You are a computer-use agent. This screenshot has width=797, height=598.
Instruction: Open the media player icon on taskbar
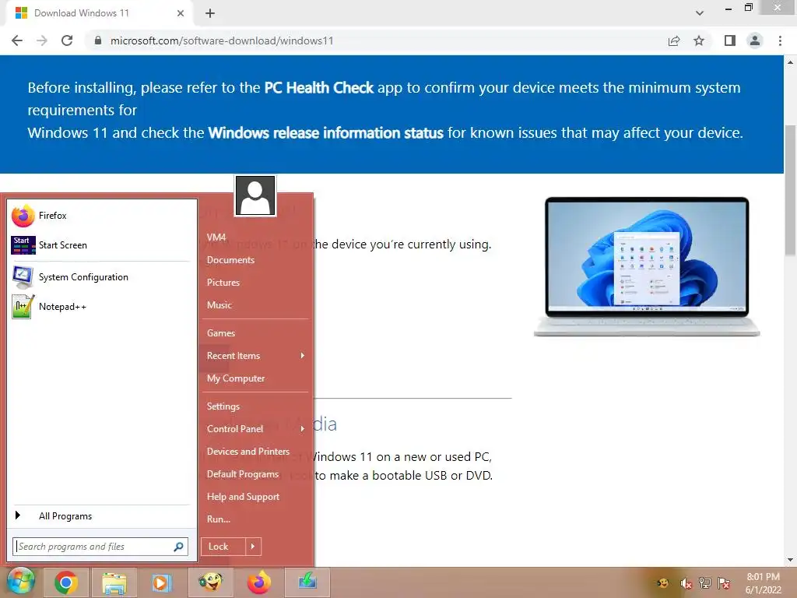pyautogui.click(x=162, y=582)
